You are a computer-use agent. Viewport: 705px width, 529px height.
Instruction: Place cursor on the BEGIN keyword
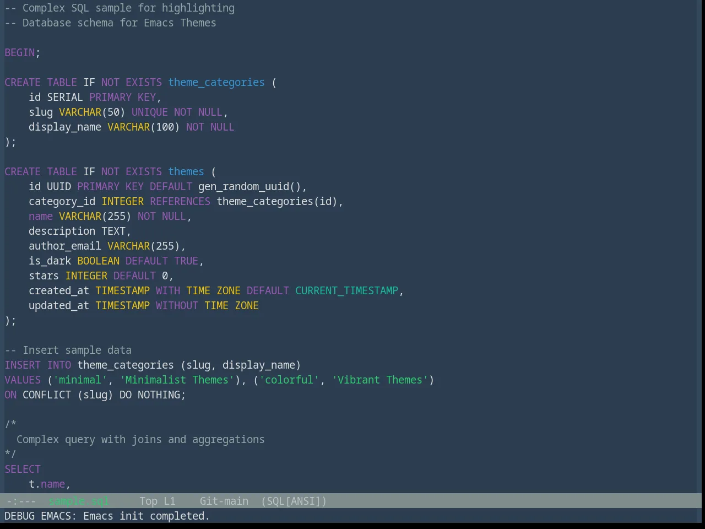[x=20, y=52]
